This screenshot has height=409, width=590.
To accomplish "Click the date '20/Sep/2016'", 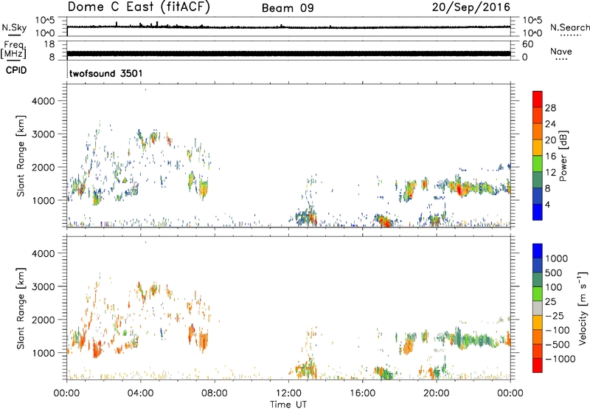I will coord(471,7).
